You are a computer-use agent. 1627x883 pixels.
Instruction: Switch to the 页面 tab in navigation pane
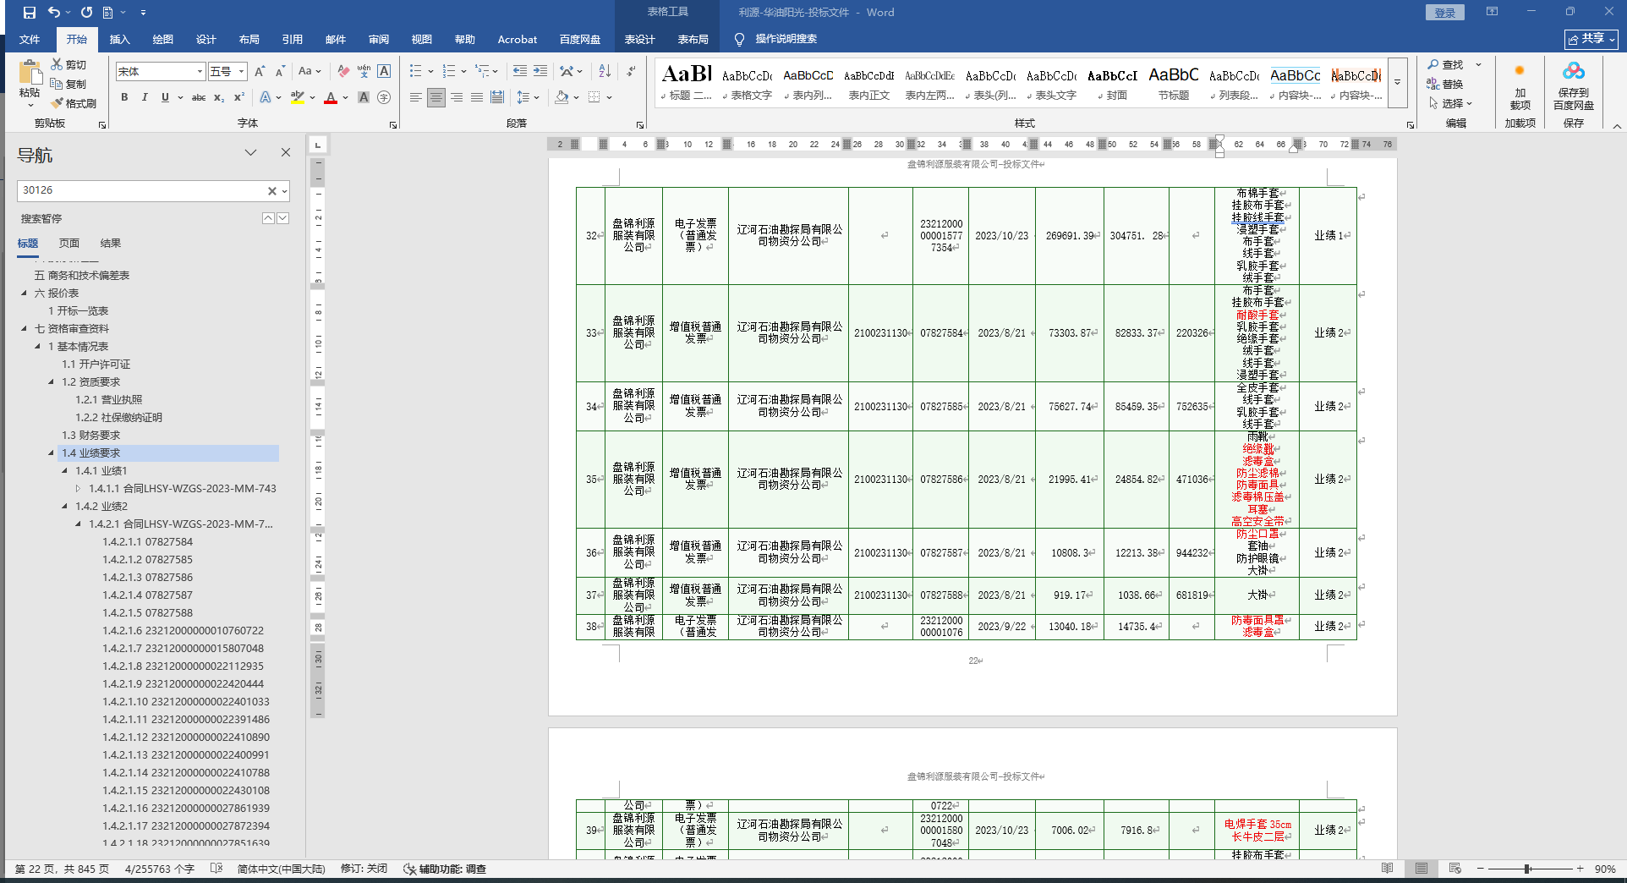pos(69,243)
